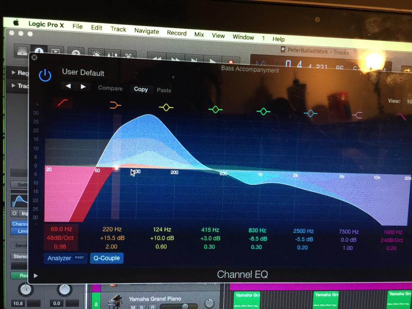Solo the Yamaha Grand Piano track
The image size is (412, 309).
[142, 307]
